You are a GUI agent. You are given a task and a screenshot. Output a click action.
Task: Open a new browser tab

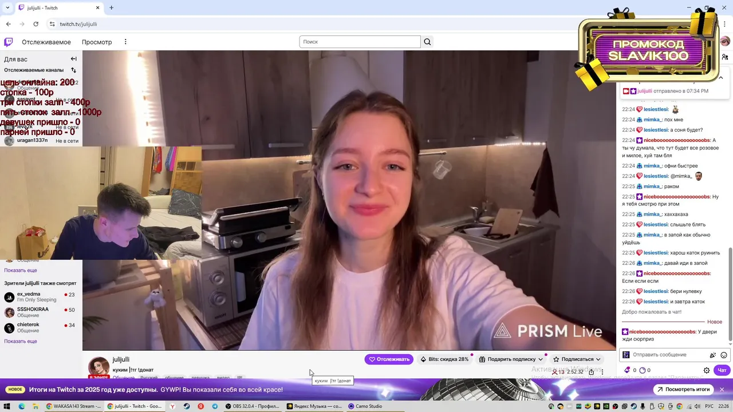(111, 7)
